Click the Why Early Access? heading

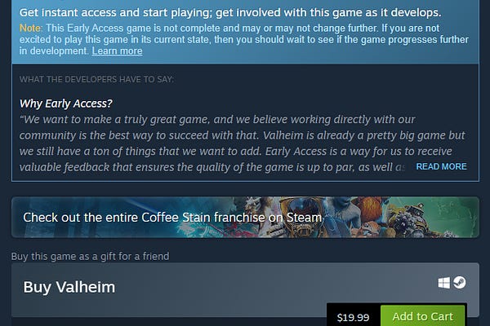pyautogui.click(x=65, y=104)
